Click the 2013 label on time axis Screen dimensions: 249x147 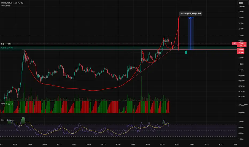[x=74, y=144]
